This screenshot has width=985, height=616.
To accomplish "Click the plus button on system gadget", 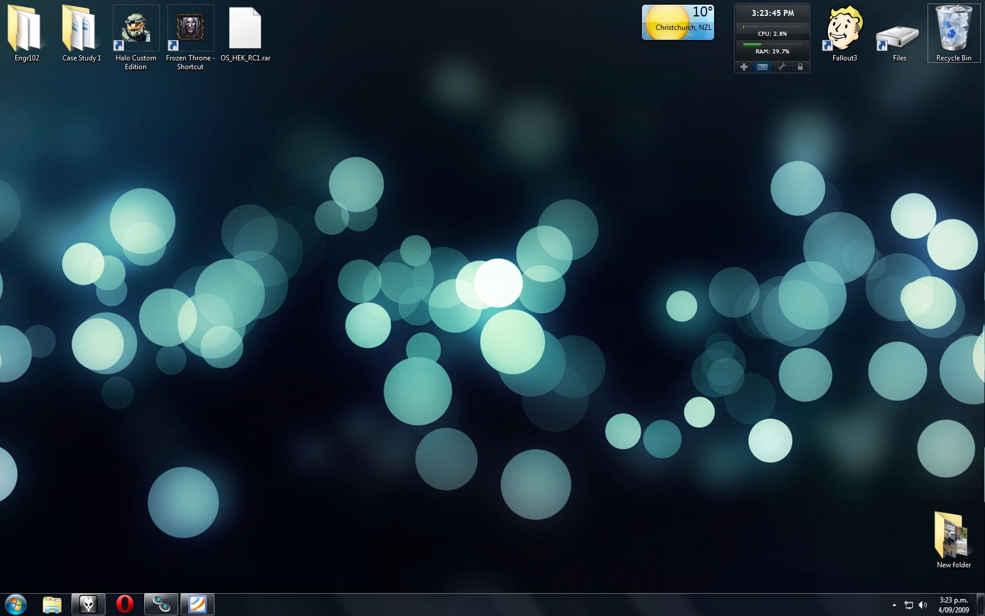I will (743, 67).
